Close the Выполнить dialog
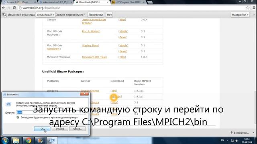Viewport: 257px width, 144px height. pyautogui.click(x=84, y=94)
